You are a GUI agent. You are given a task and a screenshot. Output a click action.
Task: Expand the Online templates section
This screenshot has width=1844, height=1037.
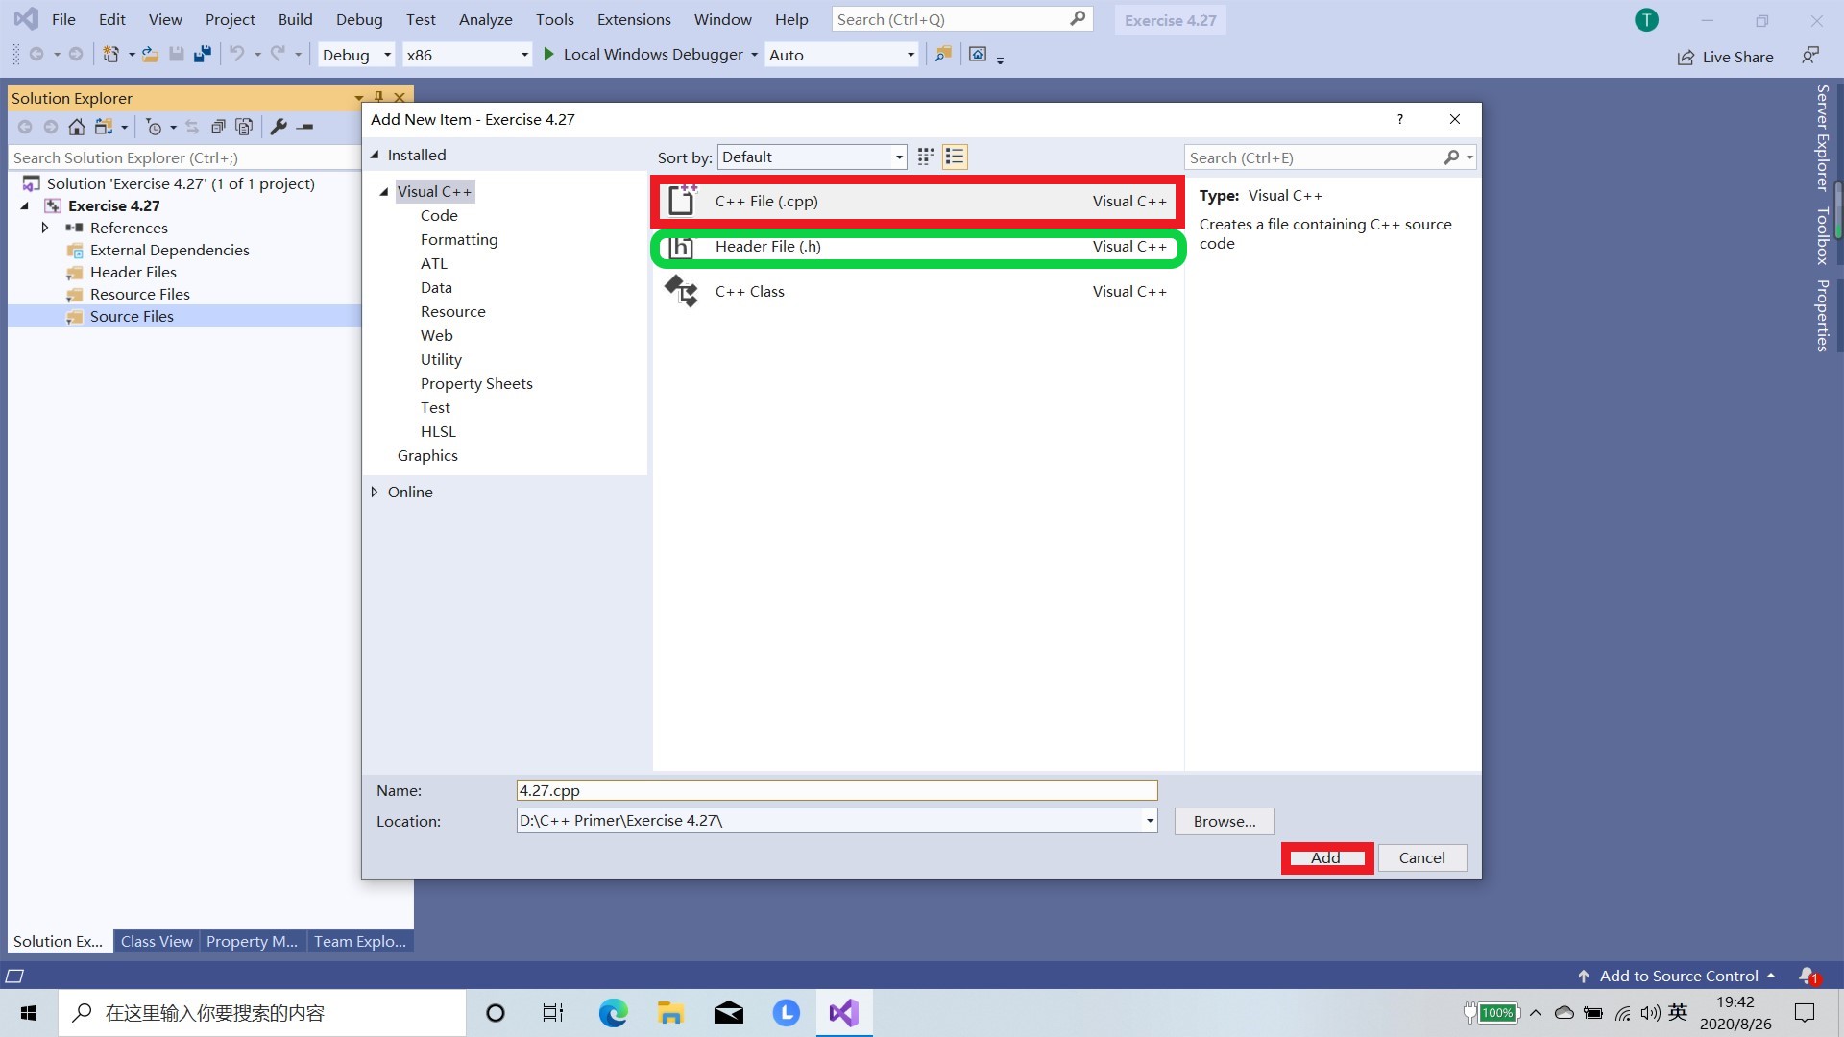(x=375, y=492)
